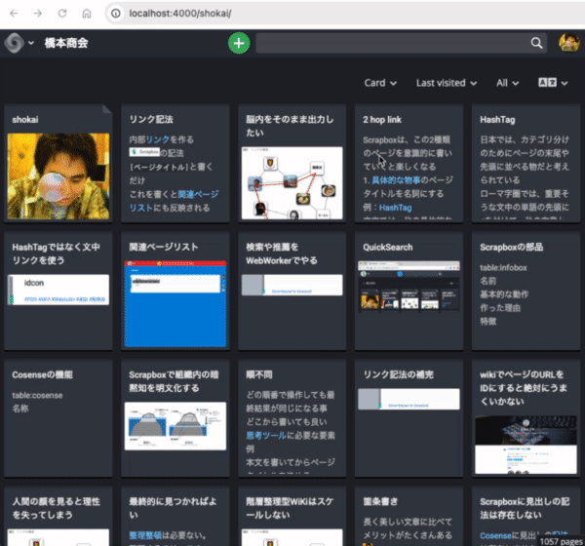Open the Cosenseの機能 card

coord(58,418)
